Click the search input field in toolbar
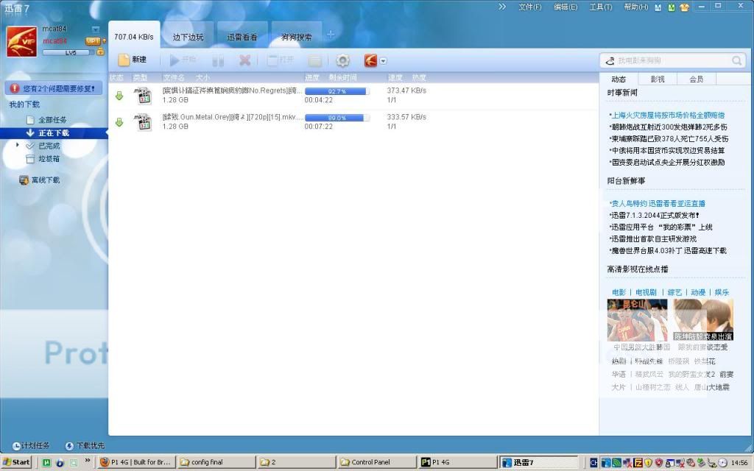Viewport: 754px width, 471px height. 670,60
